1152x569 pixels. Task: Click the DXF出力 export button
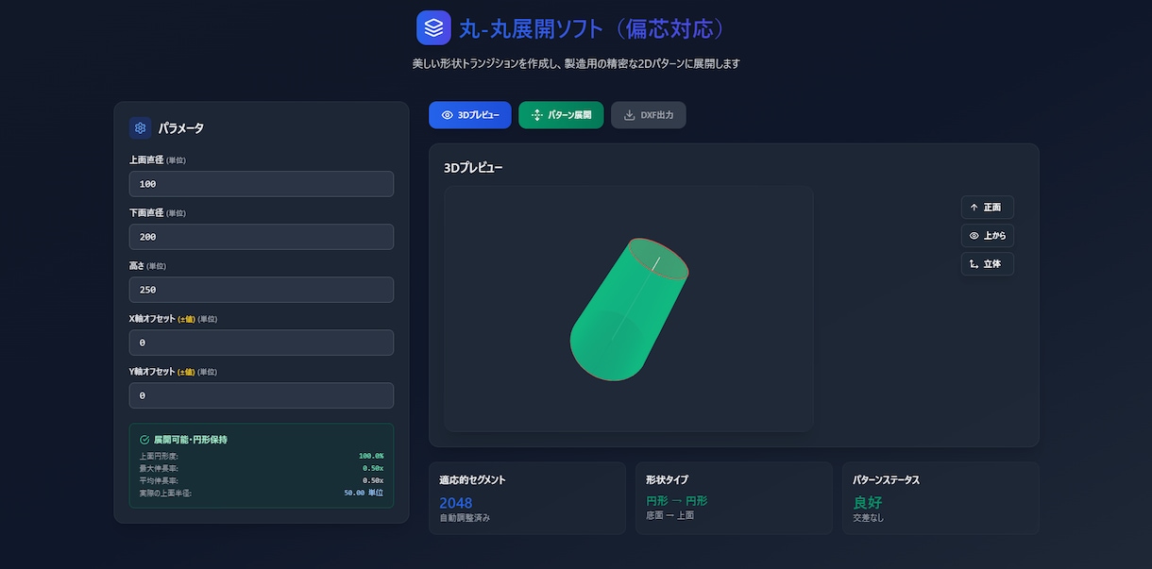[649, 115]
